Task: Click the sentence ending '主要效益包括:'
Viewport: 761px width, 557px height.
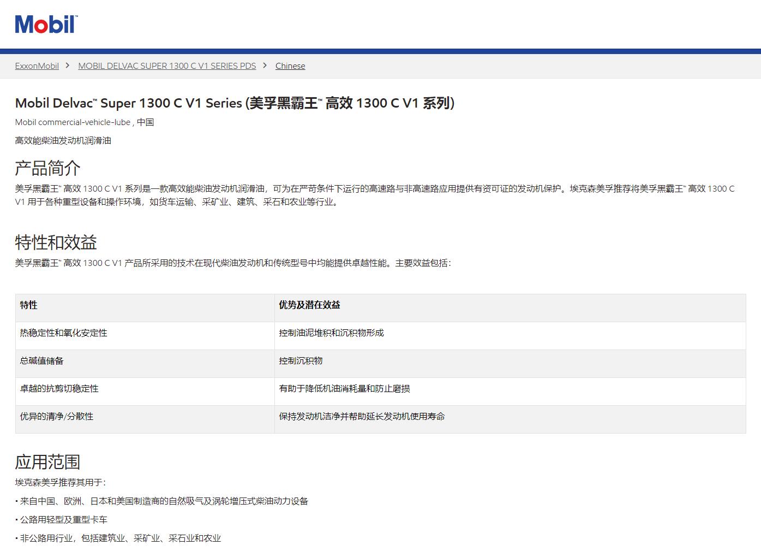Action: [233, 263]
